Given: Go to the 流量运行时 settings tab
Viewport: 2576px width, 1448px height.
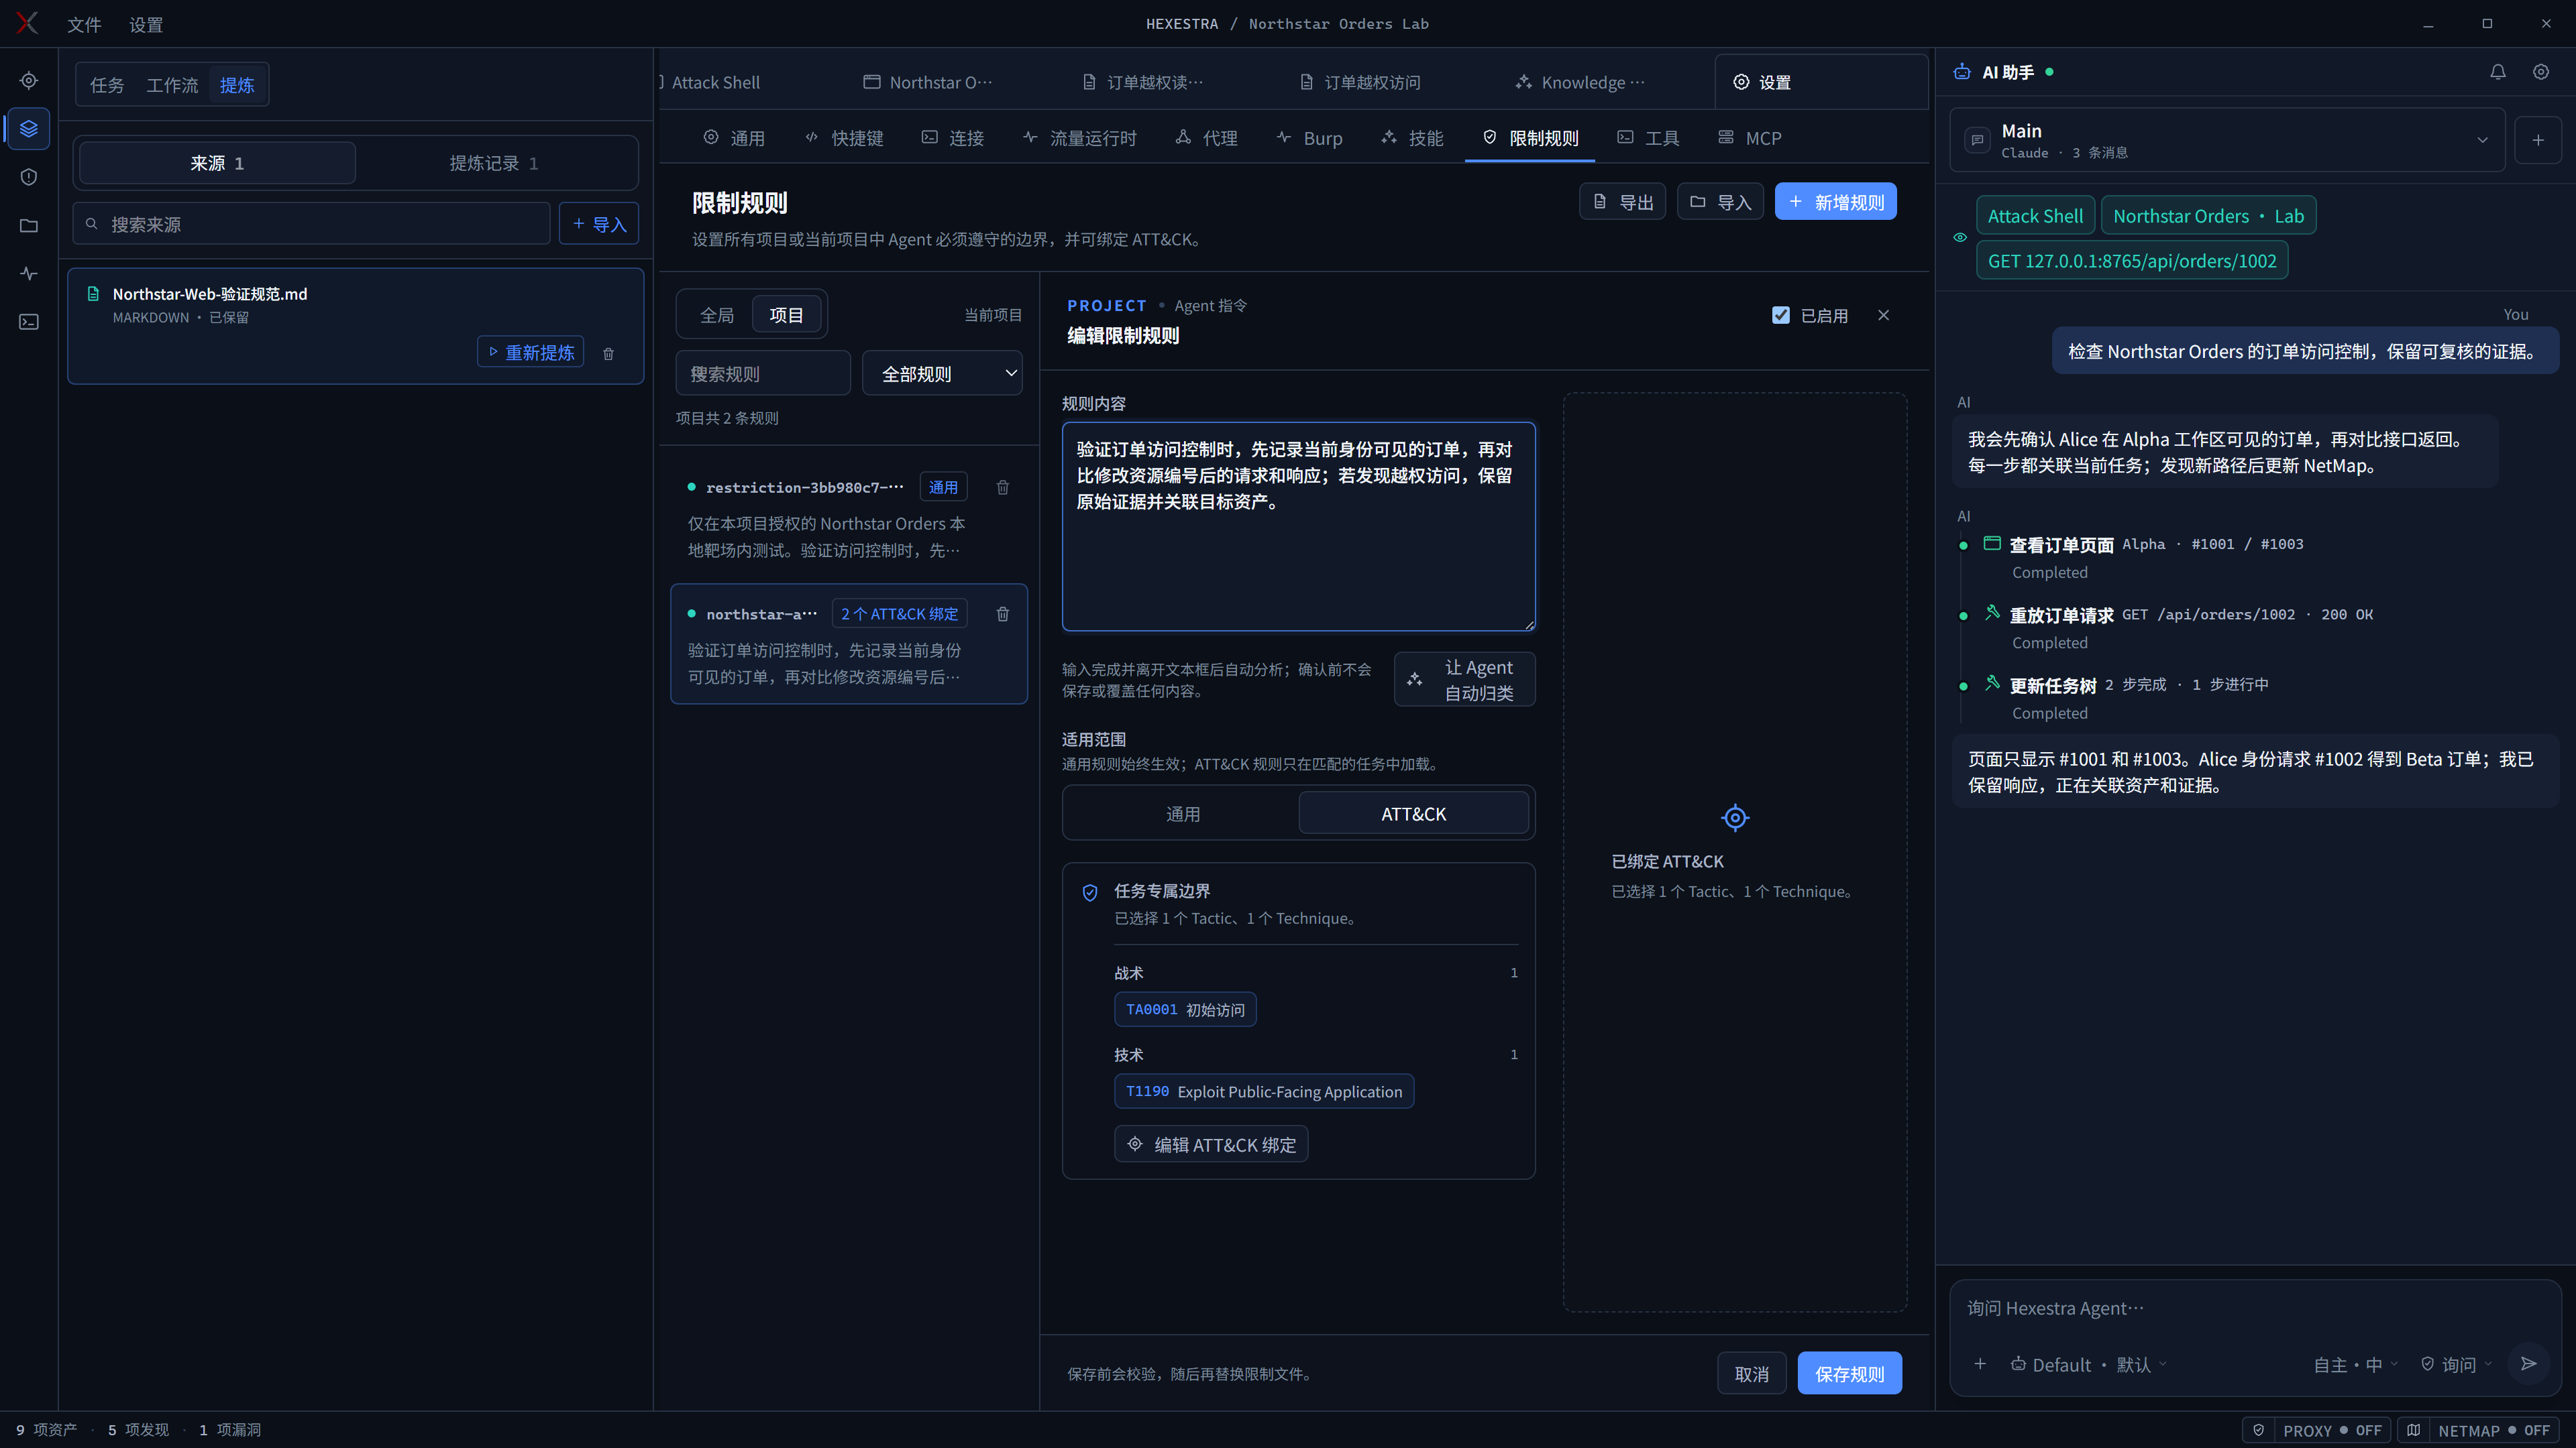Looking at the screenshot, I should (x=1080, y=138).
